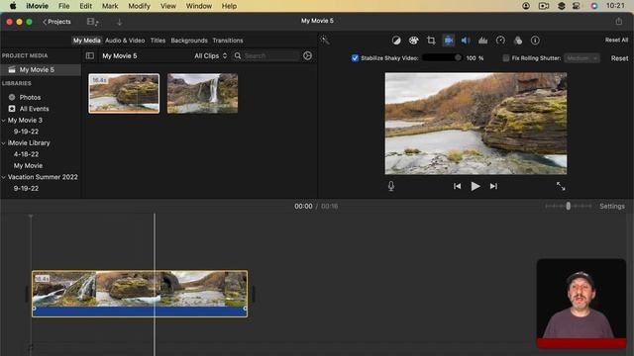Toggle the libraries sidebar panel icon
Screen dimensions: 634x356
[90, 55]
